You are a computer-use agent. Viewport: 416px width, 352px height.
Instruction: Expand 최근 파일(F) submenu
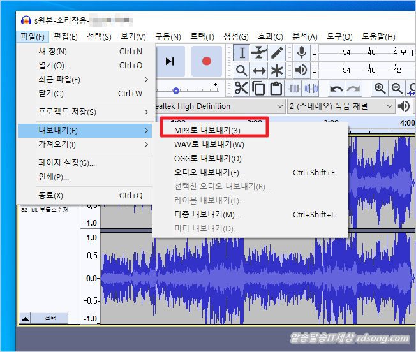pos(85,80)
